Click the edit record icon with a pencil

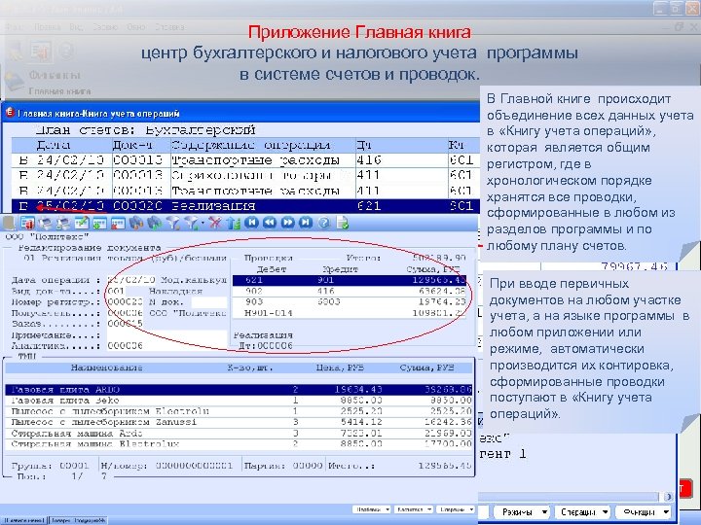(82, 223)
